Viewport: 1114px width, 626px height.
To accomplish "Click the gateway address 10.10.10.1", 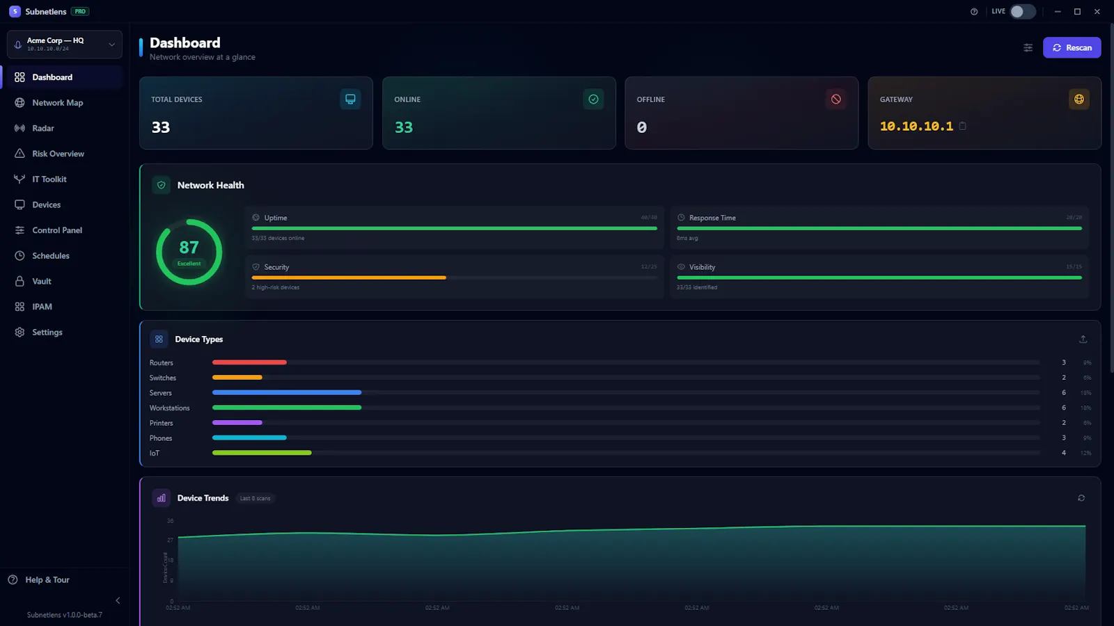I will pyautogui.click(x=916, y=126).
